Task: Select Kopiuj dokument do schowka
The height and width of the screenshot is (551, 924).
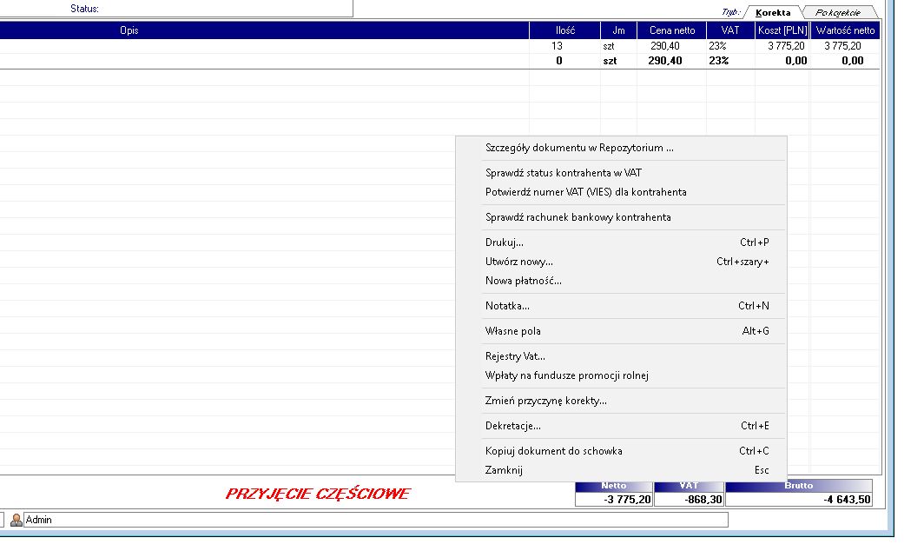Action: [553, 451]
